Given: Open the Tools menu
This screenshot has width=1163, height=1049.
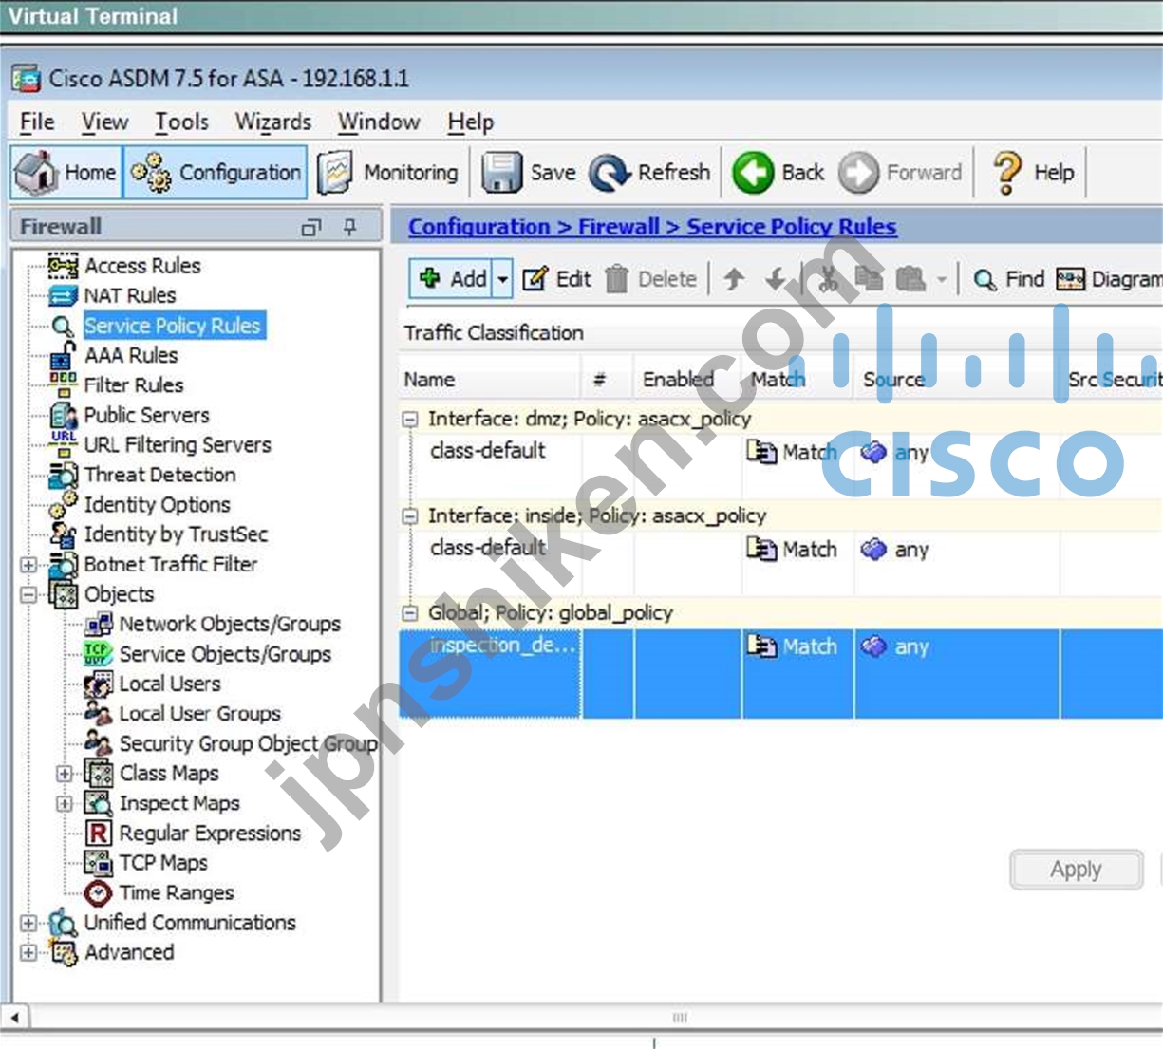Looking at the screenshot, I should pos(181,122).
